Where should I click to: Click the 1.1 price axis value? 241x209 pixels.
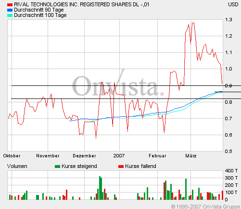228,53
